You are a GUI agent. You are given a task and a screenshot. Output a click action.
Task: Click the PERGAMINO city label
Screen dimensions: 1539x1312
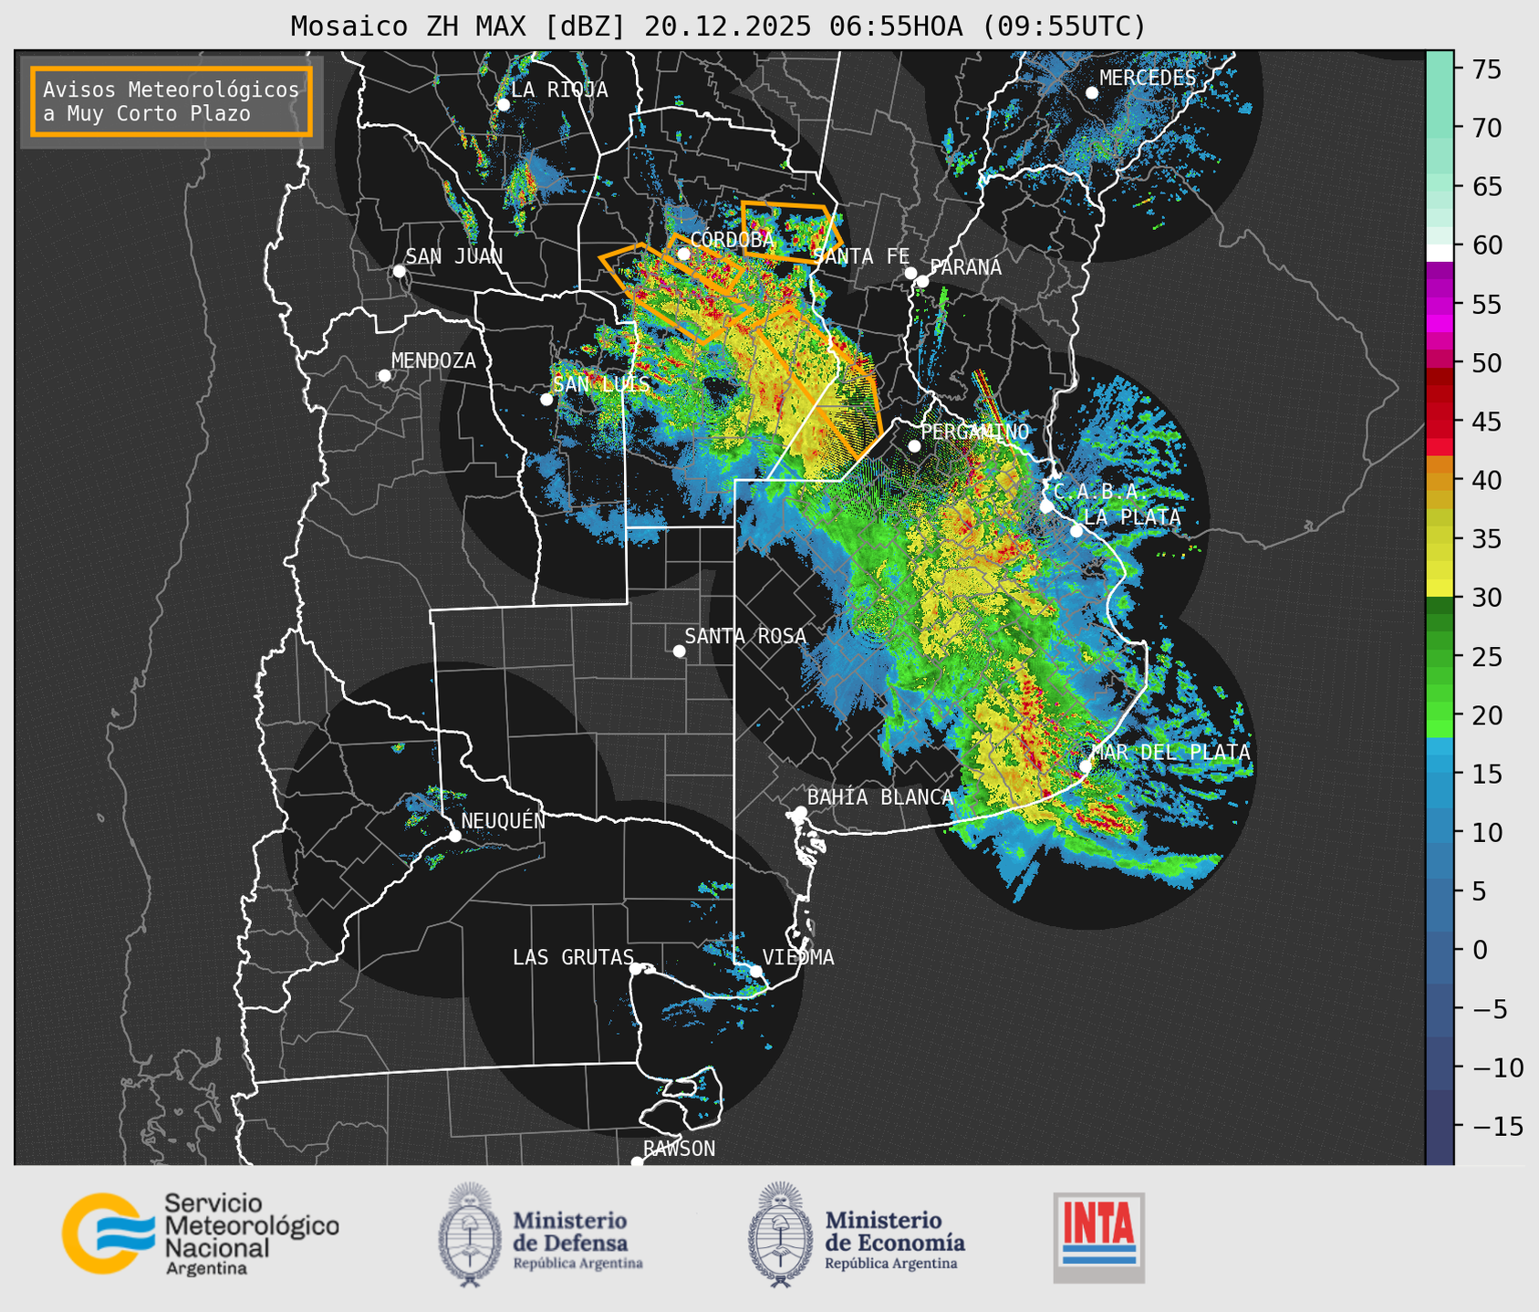pyautogui.click(x=974, y=432)
